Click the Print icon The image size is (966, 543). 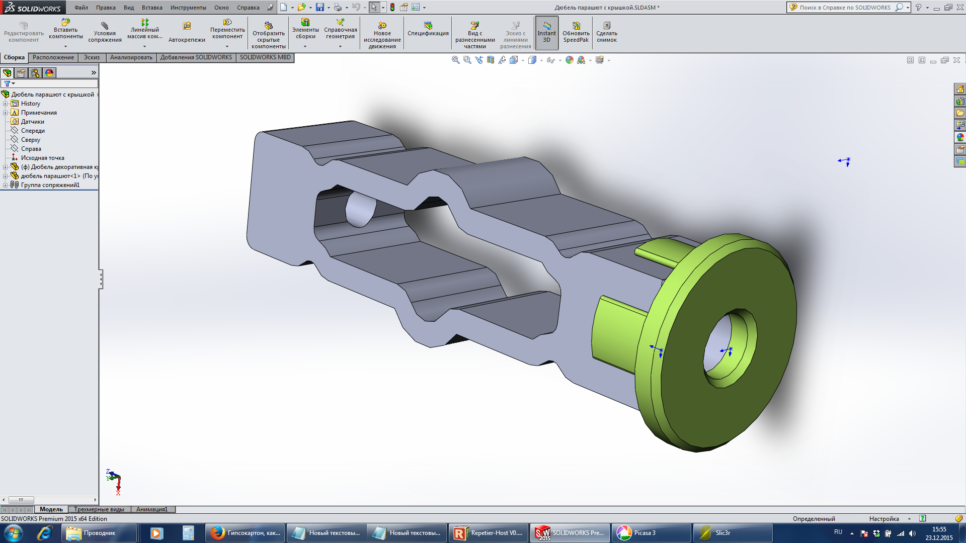(x=338, y=7)
